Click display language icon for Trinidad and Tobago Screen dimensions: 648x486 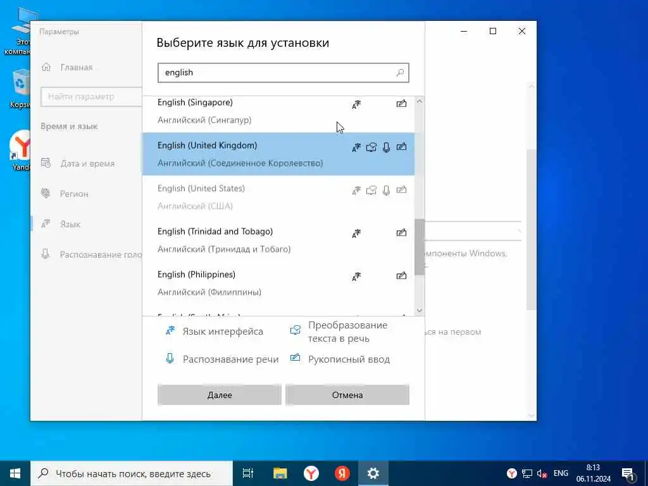356,234
